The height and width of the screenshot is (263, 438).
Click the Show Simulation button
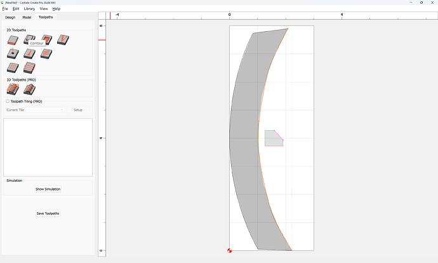pos(48,189)
